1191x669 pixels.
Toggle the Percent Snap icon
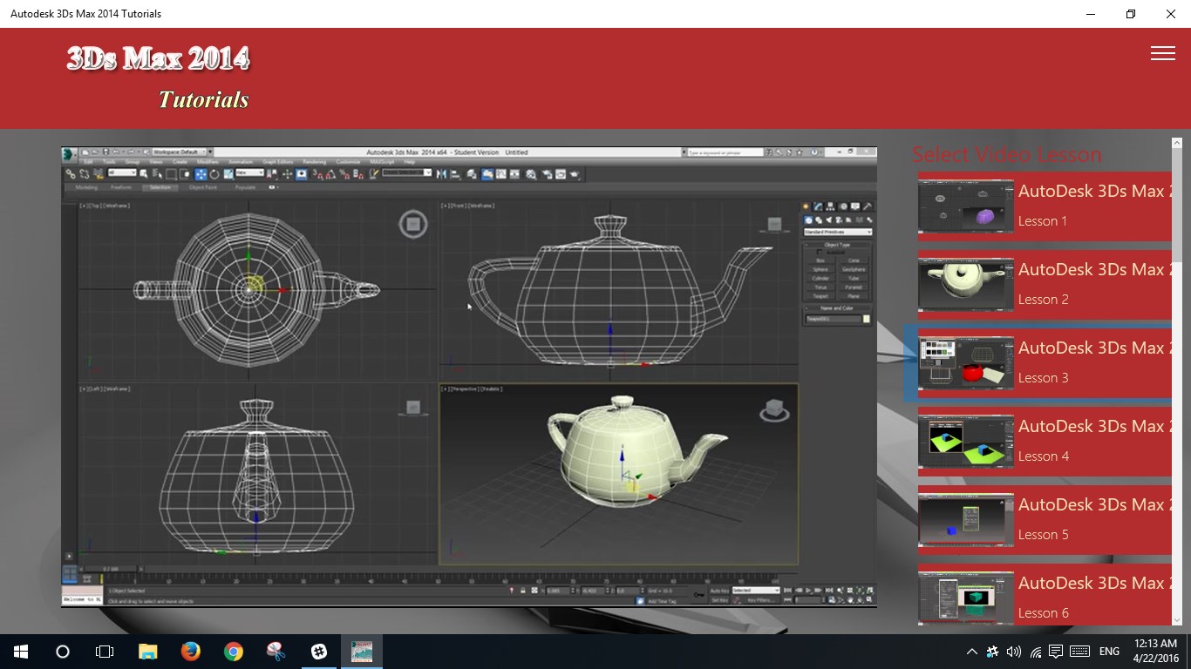[x=344, y=173]
